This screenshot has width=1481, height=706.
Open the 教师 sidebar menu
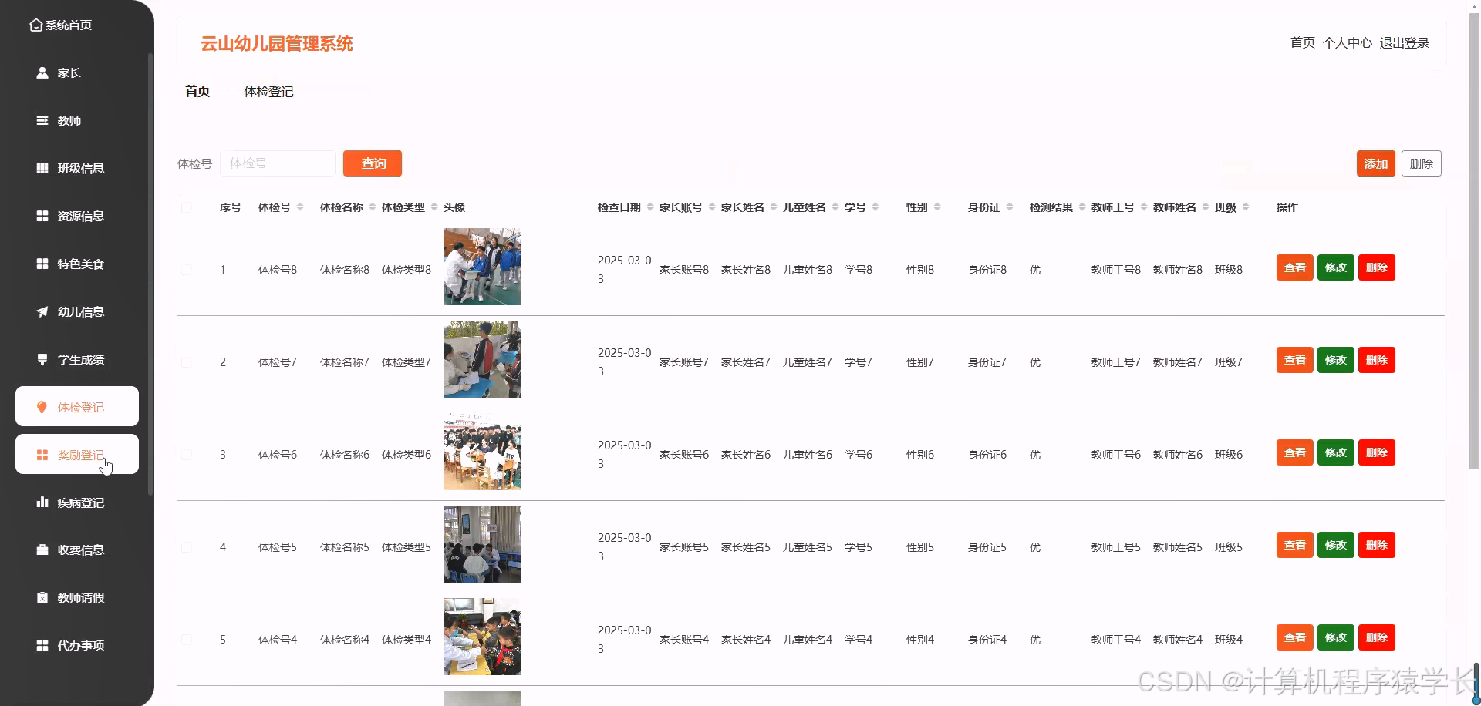tap(77, 121)
